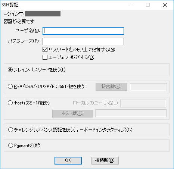Choose rhosts(SSH1)を使う radio option
The height and width of the screenshot is (169, 174).
10,103
